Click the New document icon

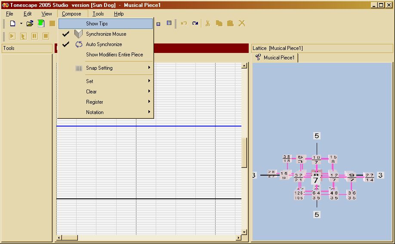tap(12, 24)
